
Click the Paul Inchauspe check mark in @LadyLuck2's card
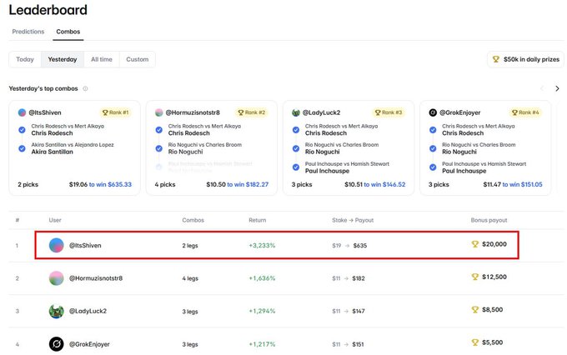pyautogui.click(x=296, y=167)
